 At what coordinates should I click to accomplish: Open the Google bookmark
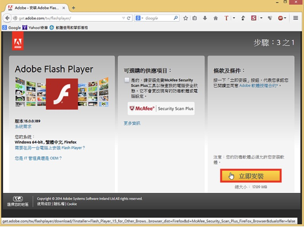(12, 28)
